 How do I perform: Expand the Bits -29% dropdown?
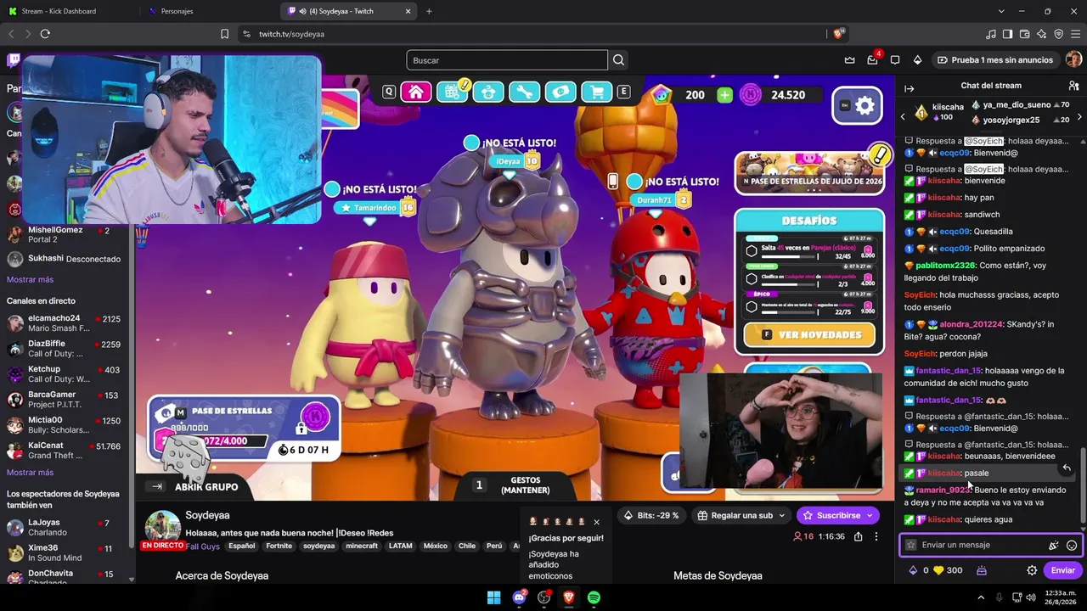(x=651, y=515)
